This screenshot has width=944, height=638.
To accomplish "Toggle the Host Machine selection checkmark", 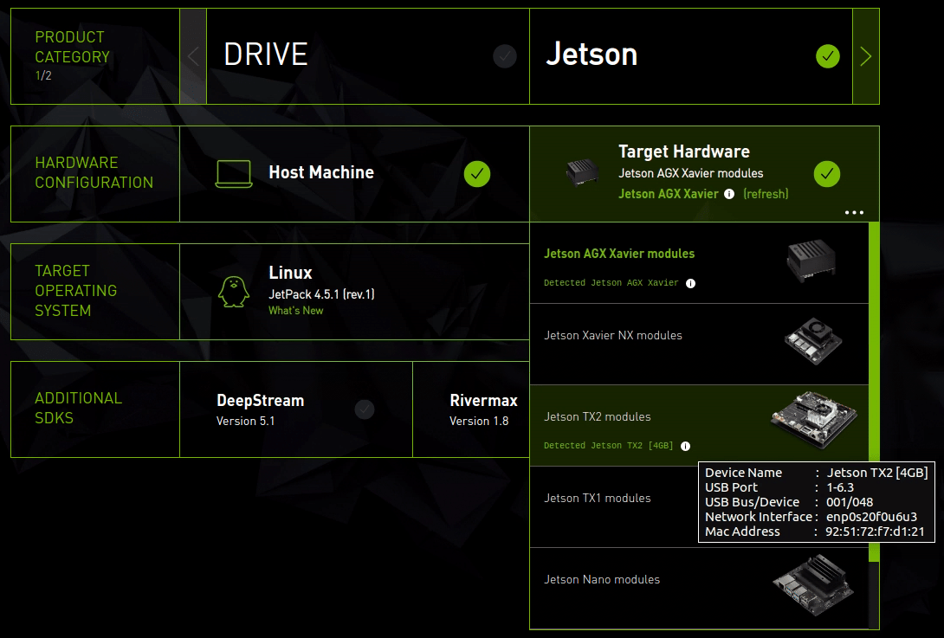I will [477, 174].
